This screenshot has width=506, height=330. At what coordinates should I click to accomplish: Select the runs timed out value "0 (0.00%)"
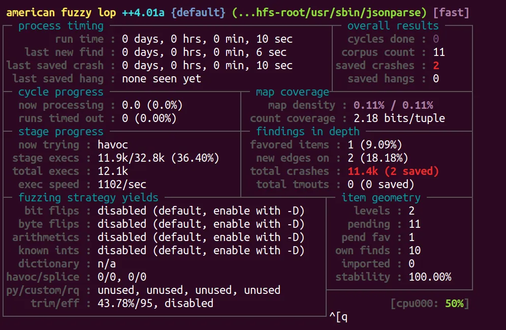point(149,118)
